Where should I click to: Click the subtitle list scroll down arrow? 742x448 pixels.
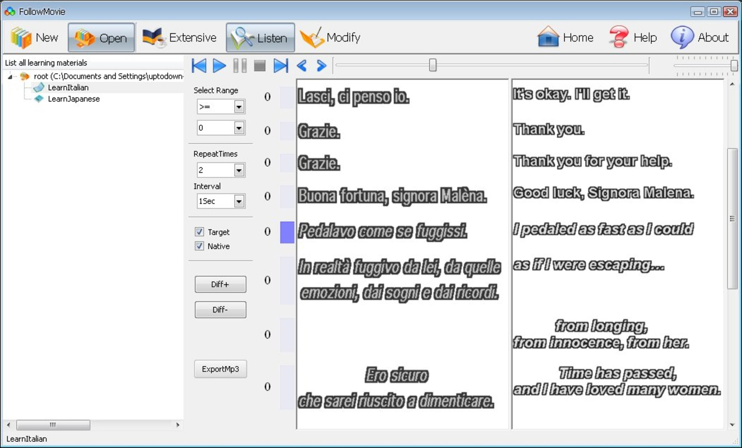coord(732,425)
